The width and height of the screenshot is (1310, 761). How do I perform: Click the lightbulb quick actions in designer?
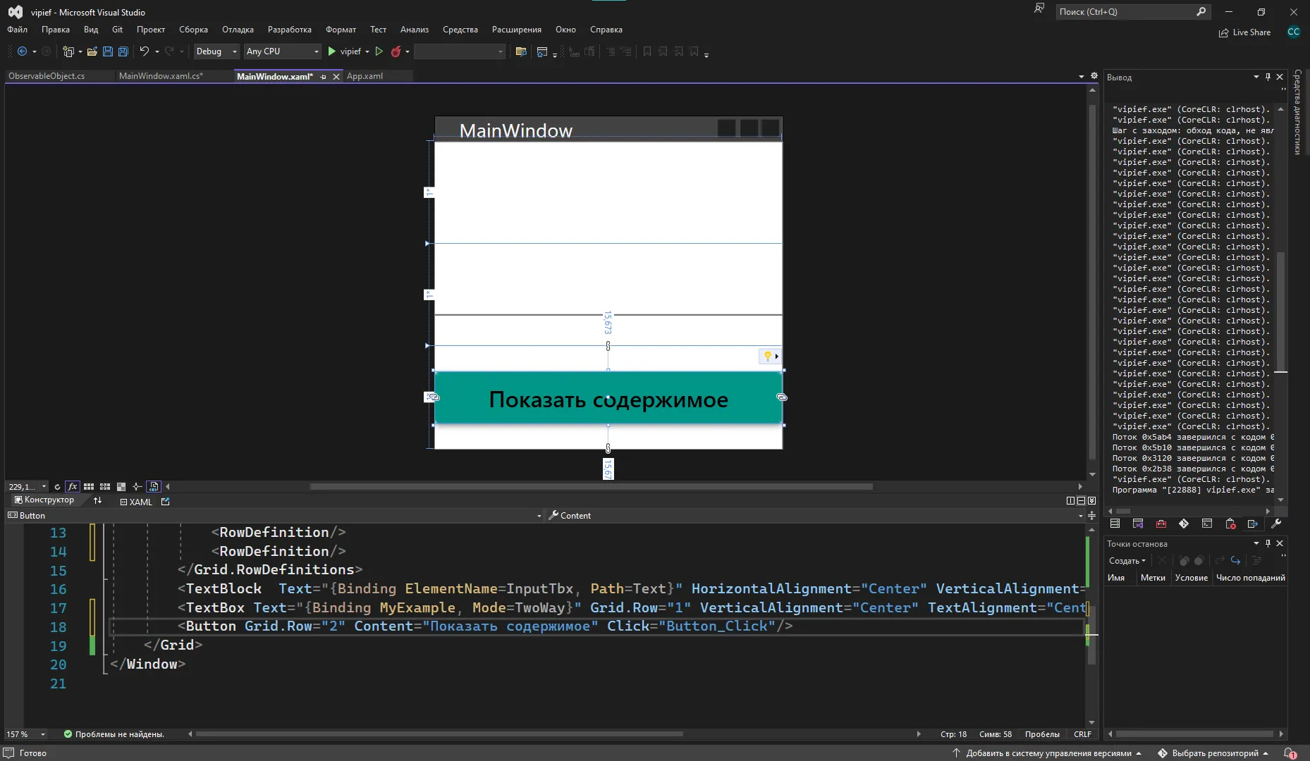769,356
